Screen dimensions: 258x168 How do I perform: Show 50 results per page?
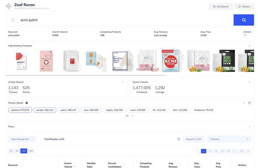coord(17,151)
